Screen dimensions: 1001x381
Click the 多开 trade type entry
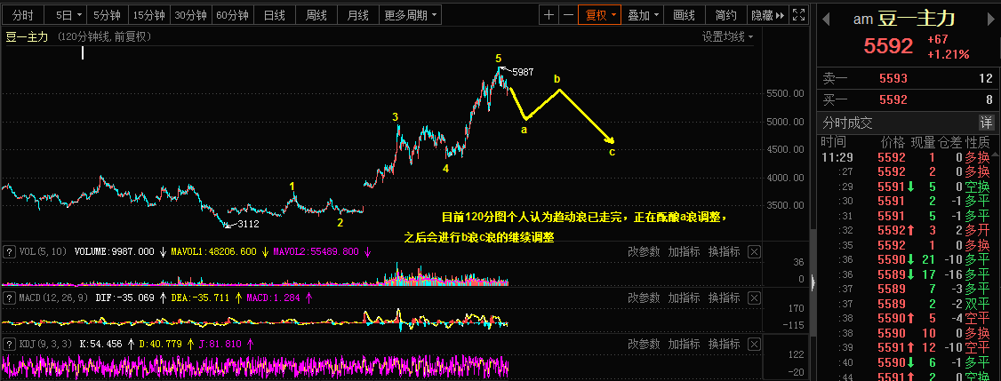point(979,230)
